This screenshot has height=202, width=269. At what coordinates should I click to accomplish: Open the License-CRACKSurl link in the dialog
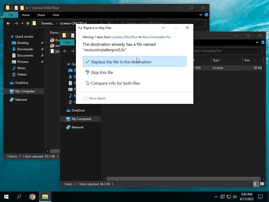pos(125,37)
